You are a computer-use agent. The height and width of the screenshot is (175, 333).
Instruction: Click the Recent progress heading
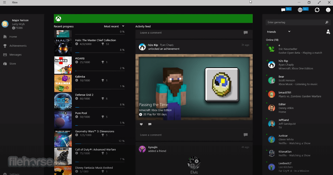point(64,26)
